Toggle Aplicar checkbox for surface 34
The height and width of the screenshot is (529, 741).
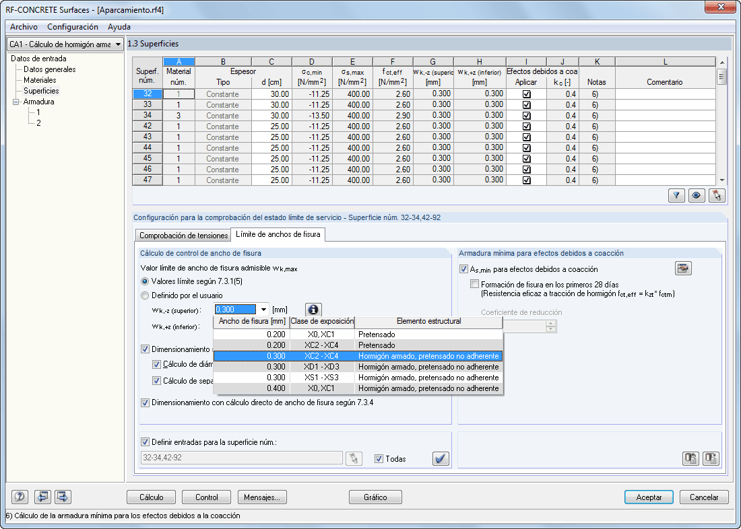point(527,116)
